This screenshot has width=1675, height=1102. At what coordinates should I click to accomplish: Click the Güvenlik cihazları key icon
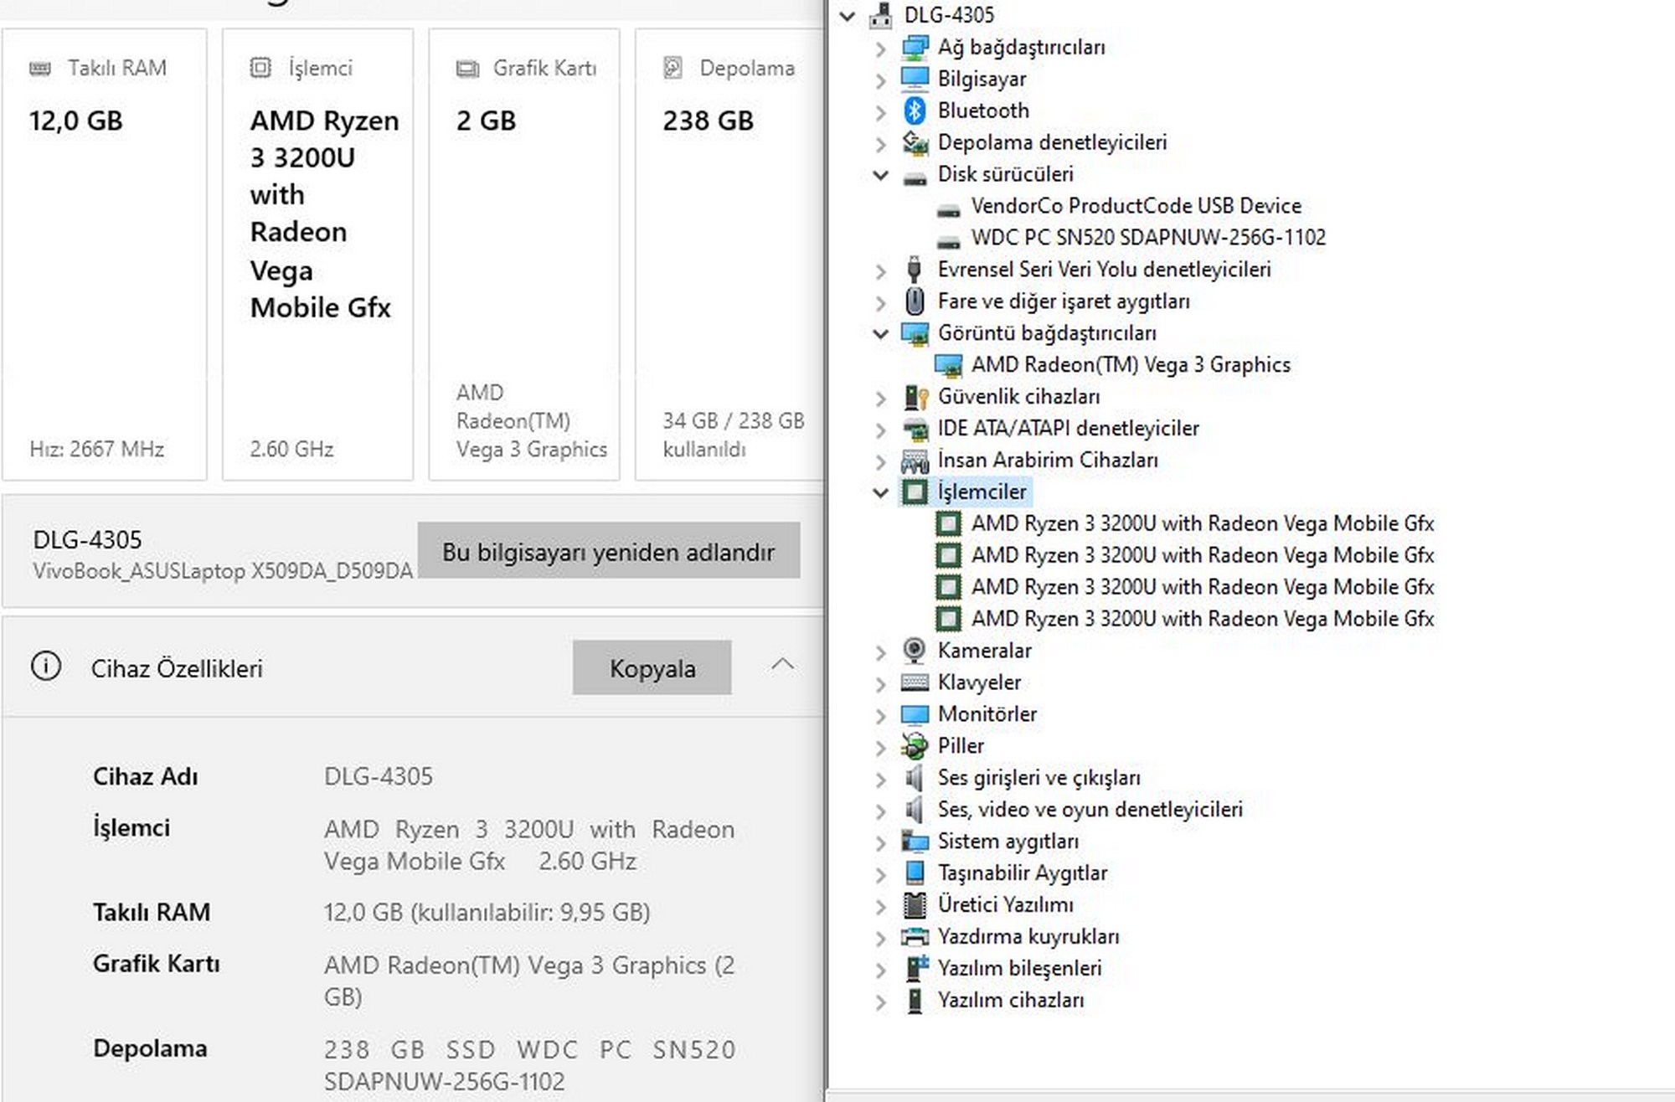click(x=916, y=397)
